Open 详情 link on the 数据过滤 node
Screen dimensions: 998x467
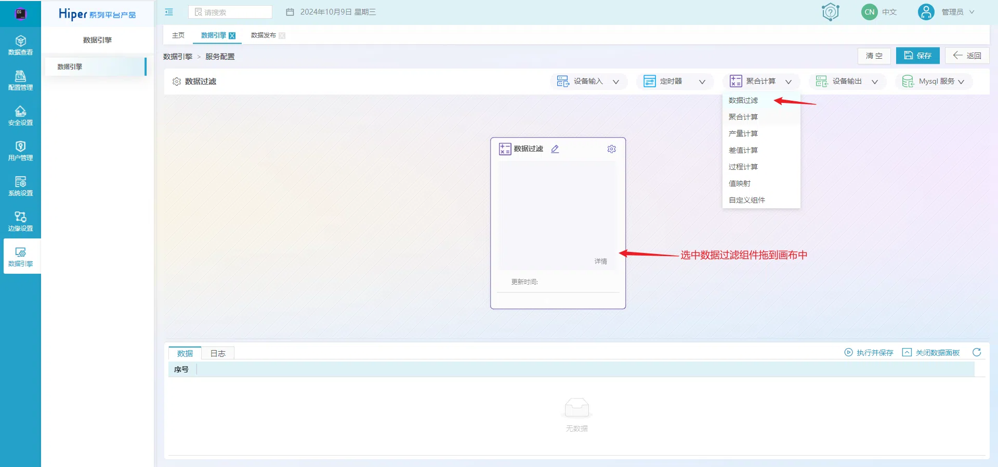pos(601,261)
